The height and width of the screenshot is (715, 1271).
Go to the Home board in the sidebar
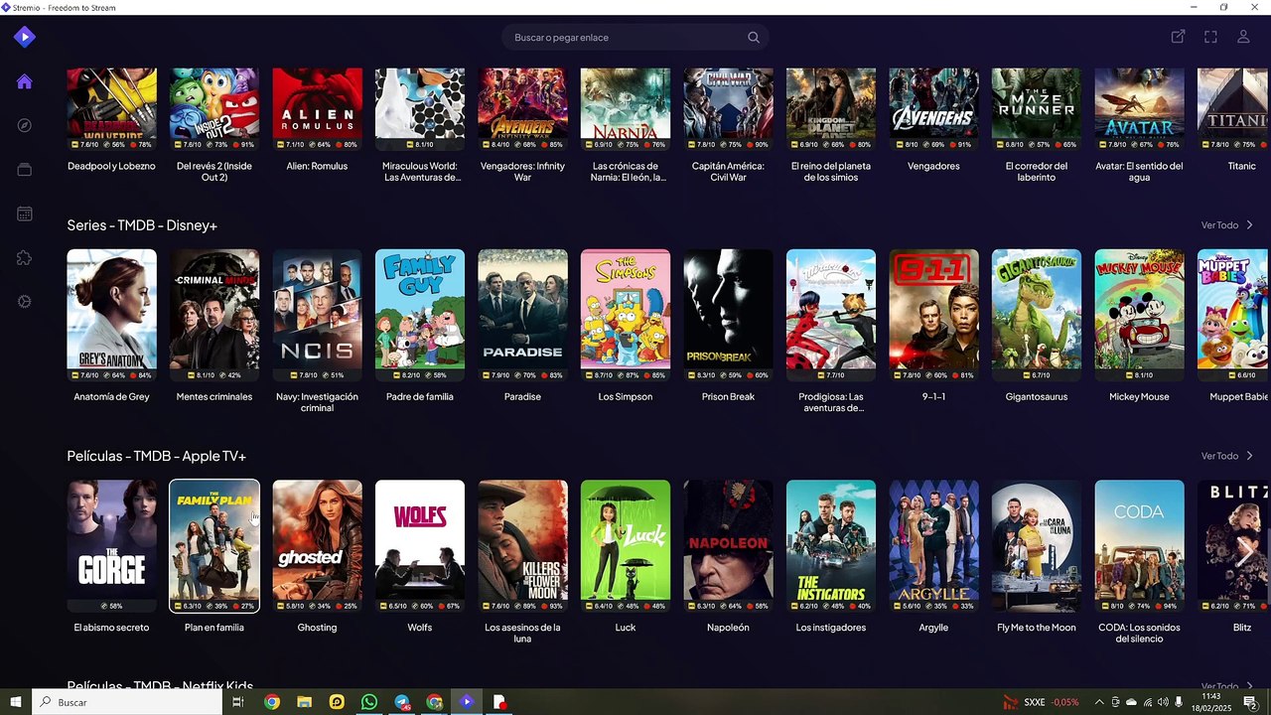tap(25, 81)
